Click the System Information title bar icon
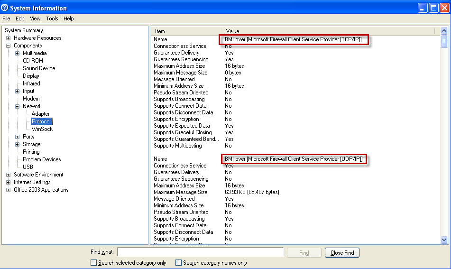The width and height of the screenshot is (451, 269). (x=5, y=8)
